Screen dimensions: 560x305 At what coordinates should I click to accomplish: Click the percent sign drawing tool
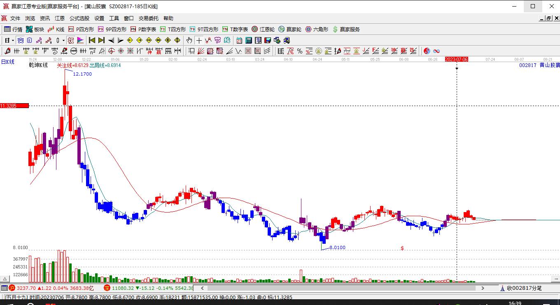point(300,51)
